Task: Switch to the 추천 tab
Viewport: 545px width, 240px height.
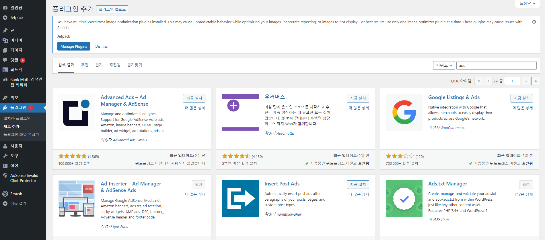Action: coord(85,65)
